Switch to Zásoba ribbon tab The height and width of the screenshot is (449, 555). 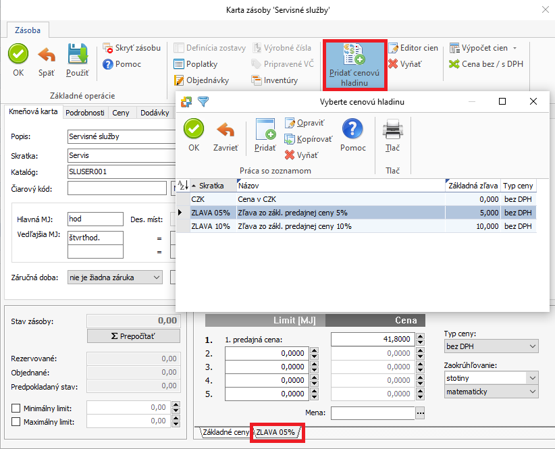(x=28, y=30)
